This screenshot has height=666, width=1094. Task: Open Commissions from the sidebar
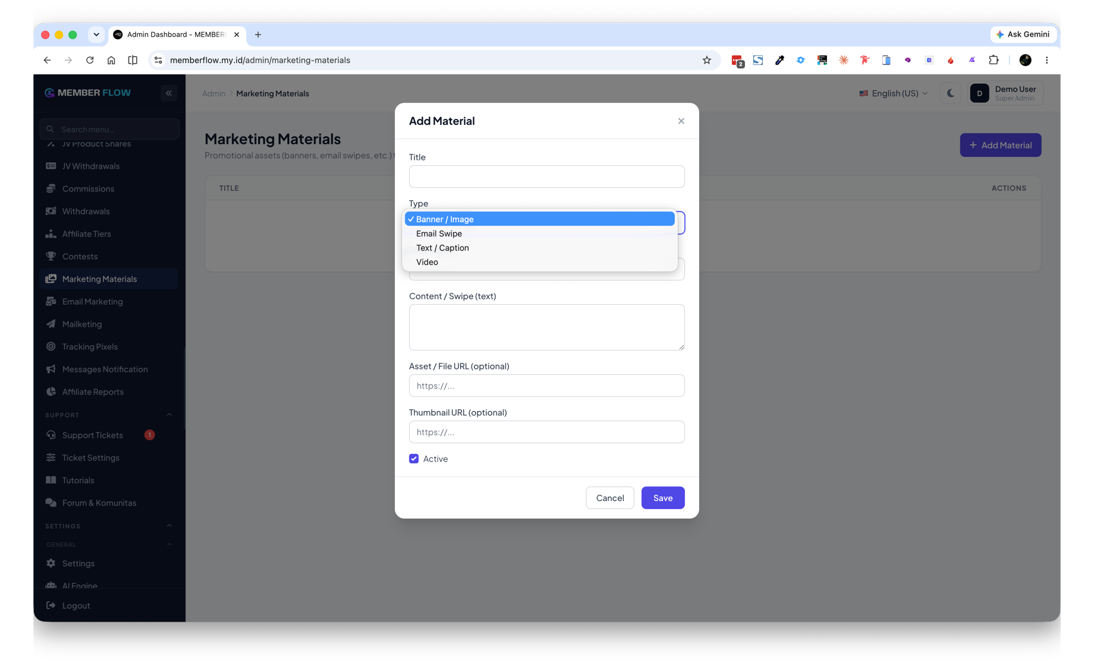click(x=108, y=188)
